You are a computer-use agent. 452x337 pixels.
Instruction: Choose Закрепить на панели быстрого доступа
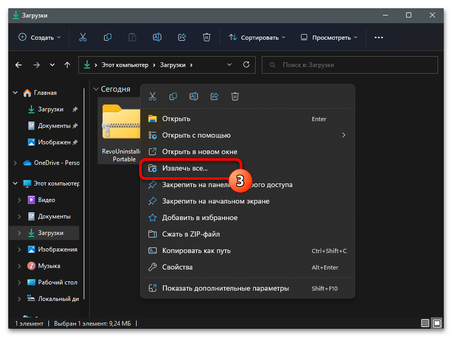(x=247, y=185)
